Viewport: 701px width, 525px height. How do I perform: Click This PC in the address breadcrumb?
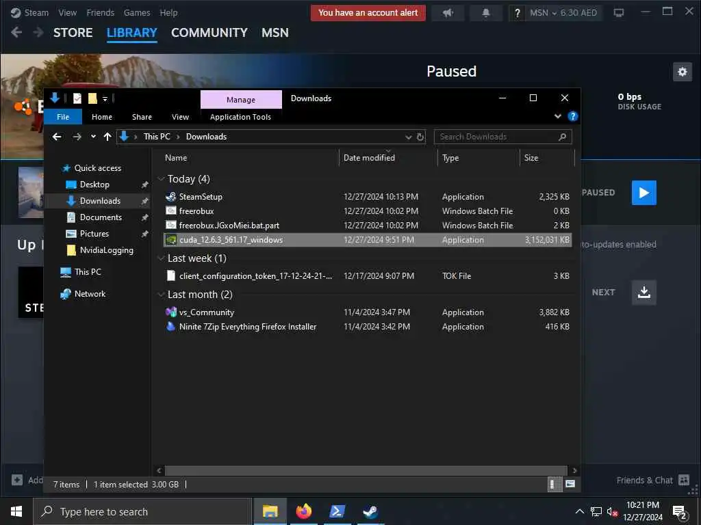click(157, 137)
